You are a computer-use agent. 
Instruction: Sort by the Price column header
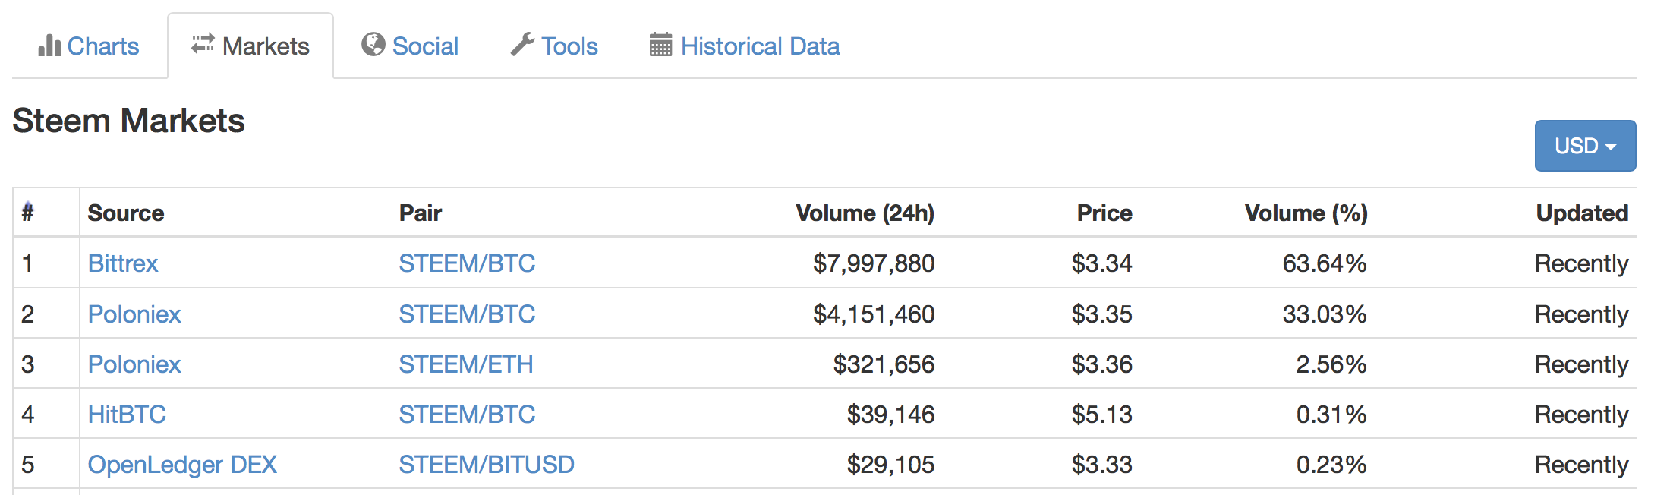coord(1104,213)
